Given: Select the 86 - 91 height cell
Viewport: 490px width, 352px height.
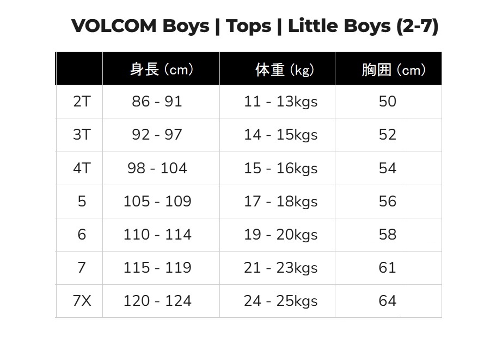Looking at the screenshot, I should pos(157,102).
